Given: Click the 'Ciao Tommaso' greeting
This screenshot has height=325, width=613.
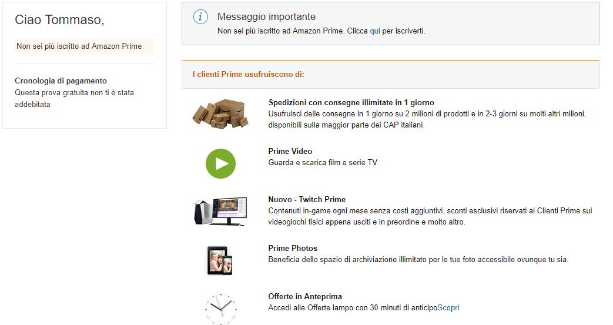Looking at the screenshot, I should pyautogui.click(x=59, y=20).
